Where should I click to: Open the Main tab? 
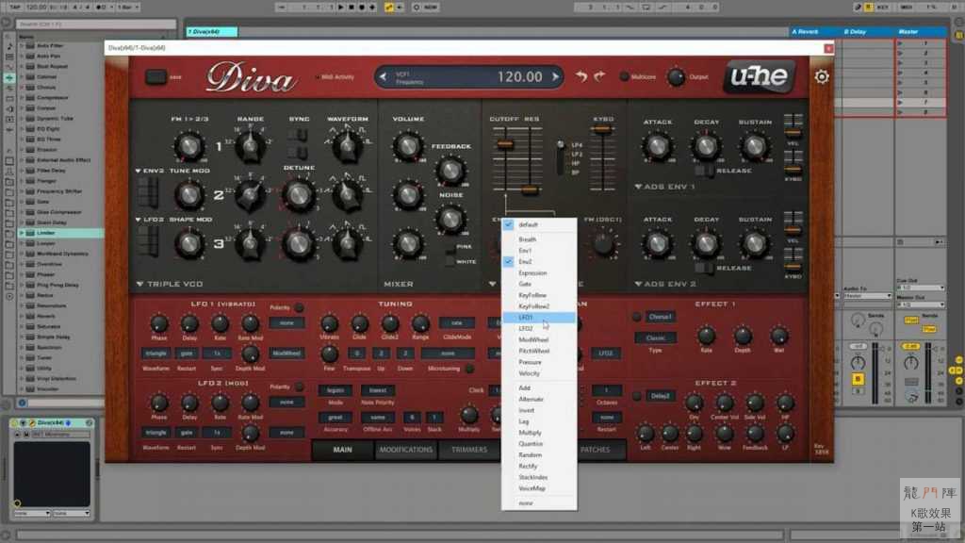point(343,450)
